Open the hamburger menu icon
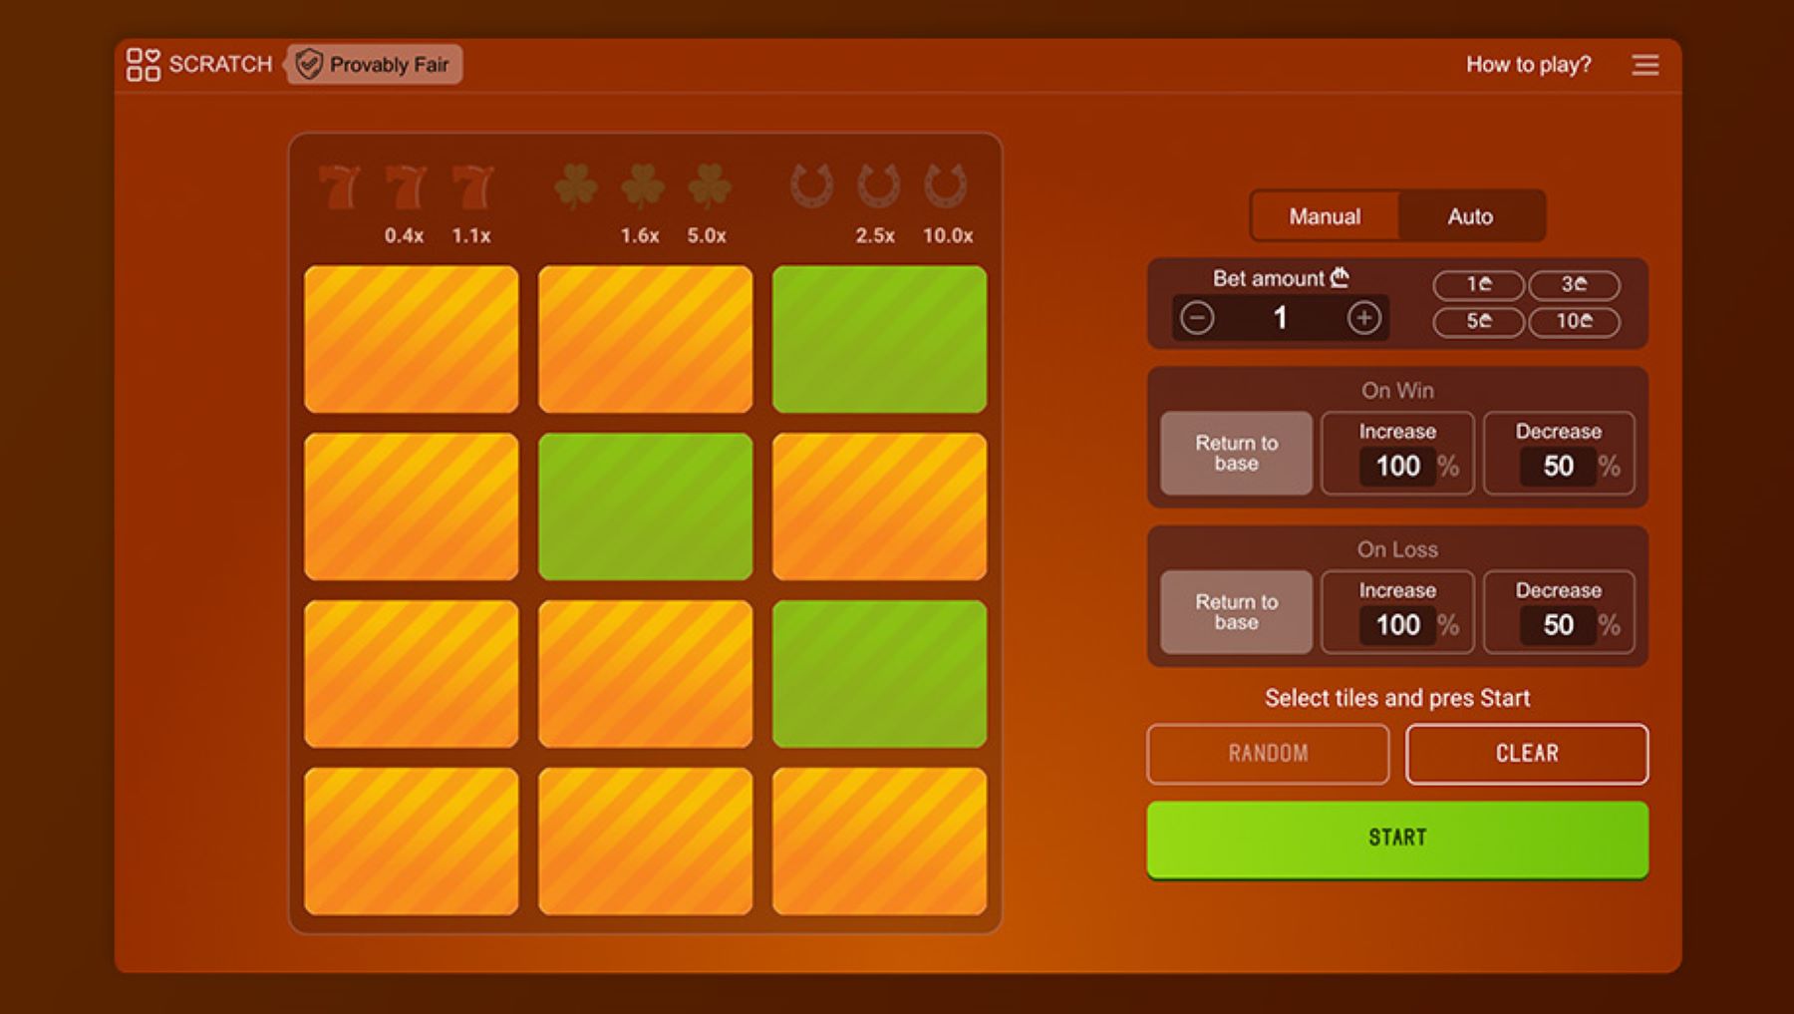The height and width of the screenshot is (1014, 1794). click(1645, 65)
